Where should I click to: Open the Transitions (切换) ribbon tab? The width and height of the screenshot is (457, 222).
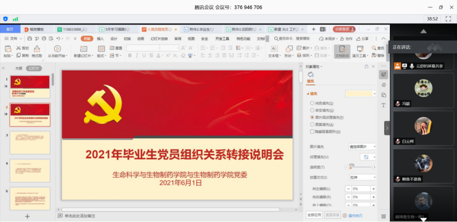click(127, 39)
